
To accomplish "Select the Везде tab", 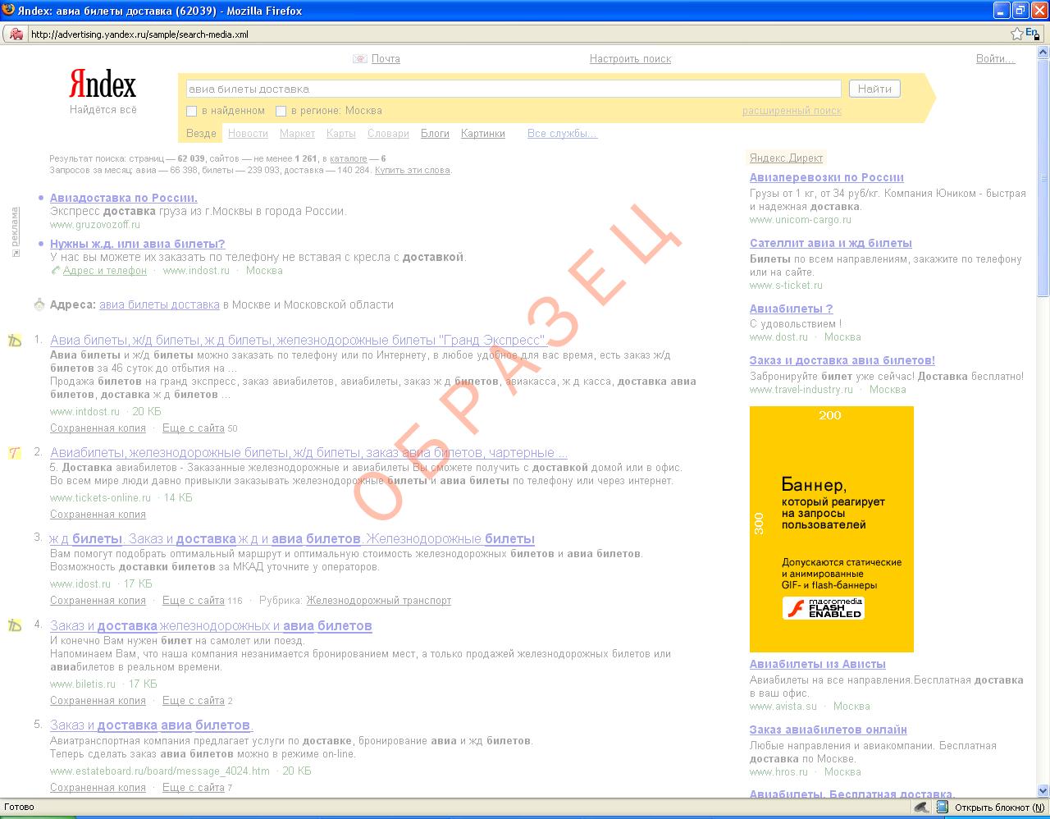I will coord(201,134).
